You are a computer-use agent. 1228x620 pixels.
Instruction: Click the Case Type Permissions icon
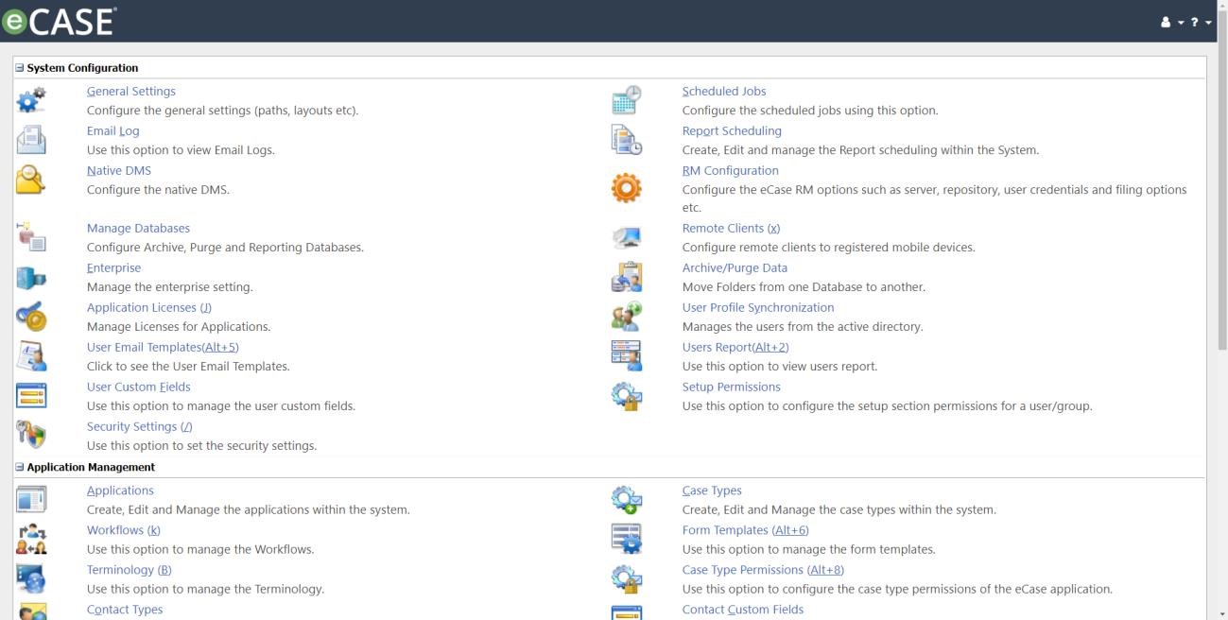point(627,579)
